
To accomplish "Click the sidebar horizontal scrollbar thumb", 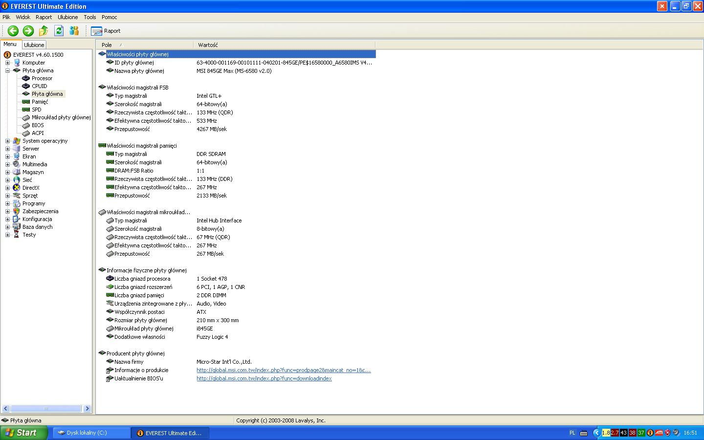I will (46, 408).
